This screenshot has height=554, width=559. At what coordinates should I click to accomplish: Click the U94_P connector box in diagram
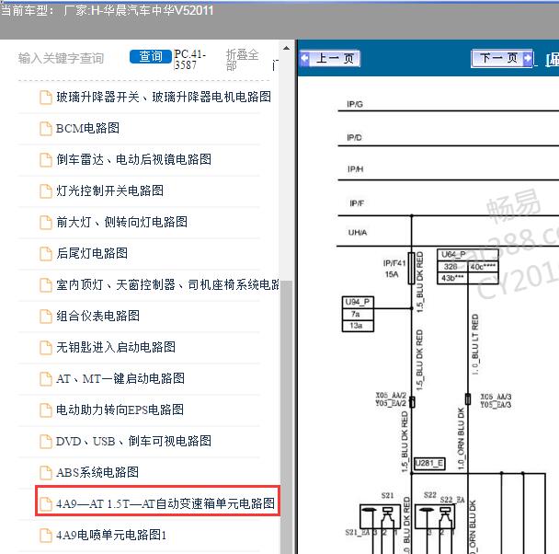358,314
